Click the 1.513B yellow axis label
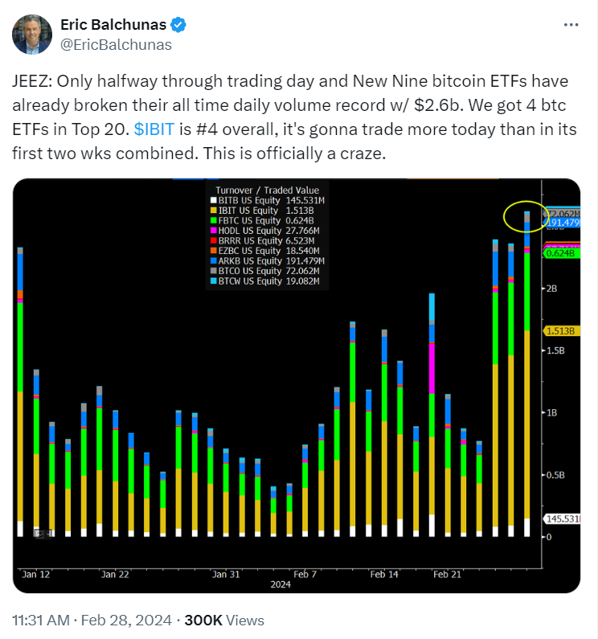Screen dimensions: 598x639 pos(562,331)
